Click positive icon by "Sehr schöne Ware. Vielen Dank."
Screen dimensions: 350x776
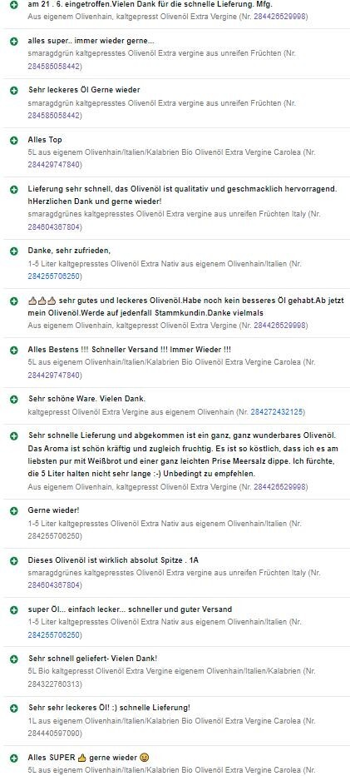14,399
